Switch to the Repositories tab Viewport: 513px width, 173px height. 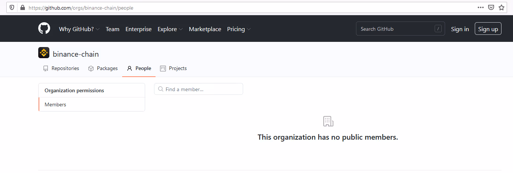(61, 68)
